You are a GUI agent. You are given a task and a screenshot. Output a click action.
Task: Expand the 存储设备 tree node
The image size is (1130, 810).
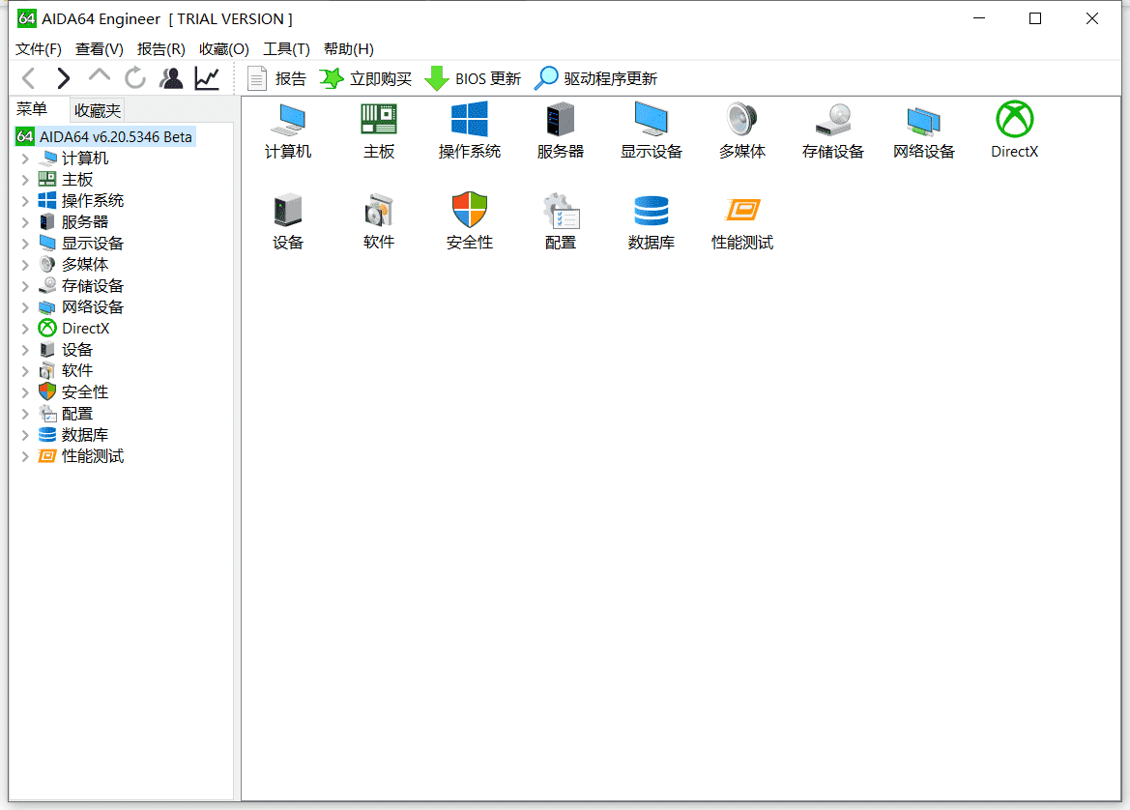[x=25, y=286]
